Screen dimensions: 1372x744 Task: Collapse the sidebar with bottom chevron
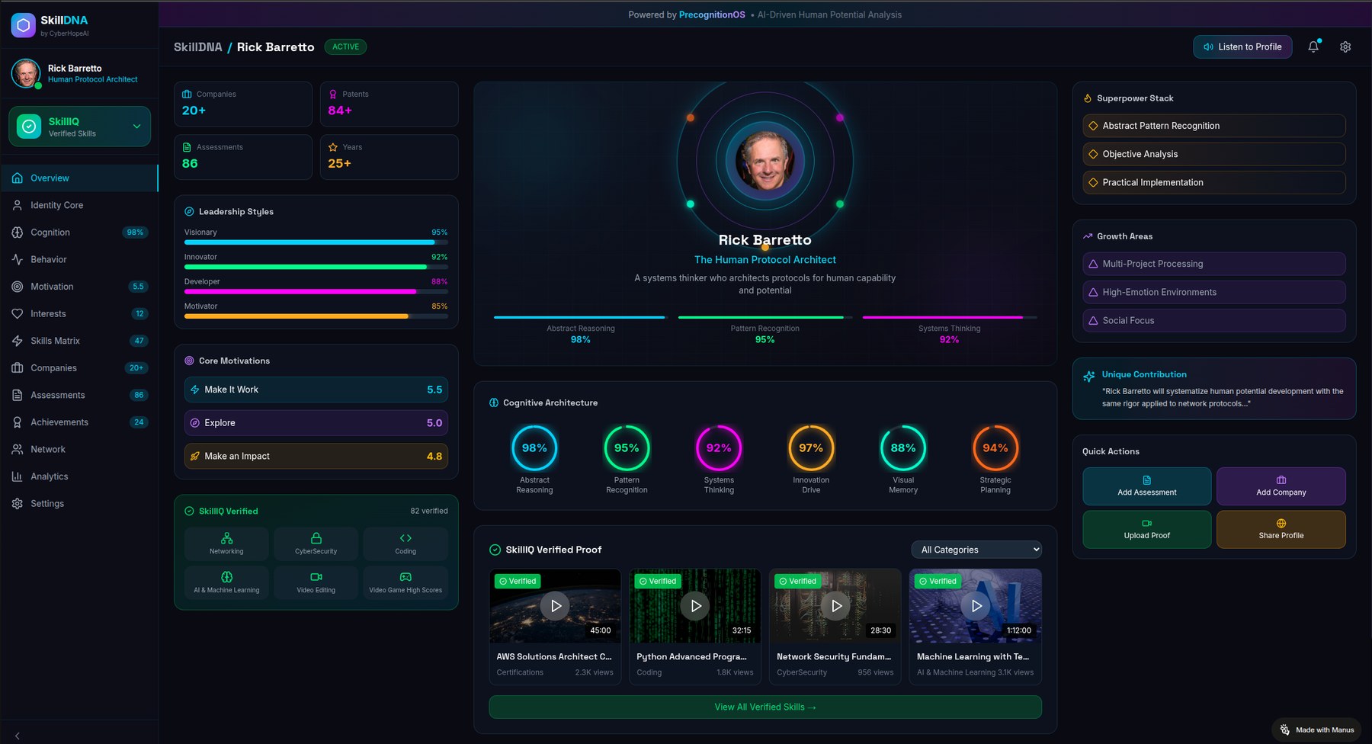[17, 736]
